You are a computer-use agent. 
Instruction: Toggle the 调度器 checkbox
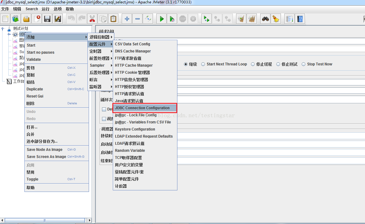pyautogui.click(x=104, y=119)
